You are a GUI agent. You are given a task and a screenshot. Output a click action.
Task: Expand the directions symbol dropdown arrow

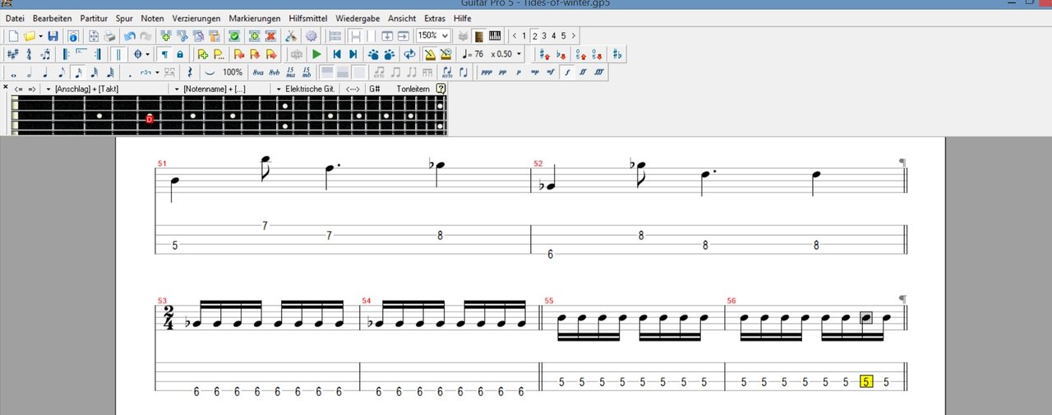coord(147,54)
